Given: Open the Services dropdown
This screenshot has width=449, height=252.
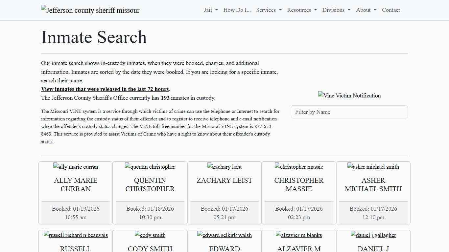Looking at the screenshot, I should pyautogui.click(x=269, y=10).
